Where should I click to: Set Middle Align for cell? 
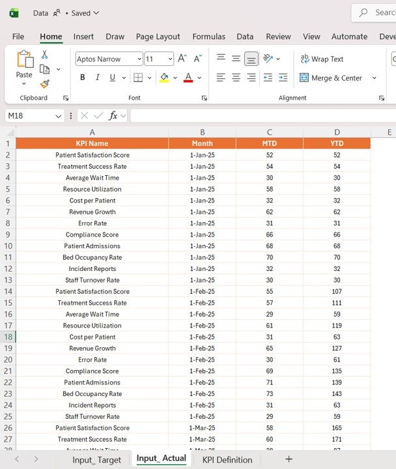(236, 59)
